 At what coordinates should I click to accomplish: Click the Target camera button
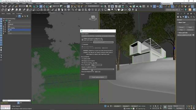tap(190, 27)
